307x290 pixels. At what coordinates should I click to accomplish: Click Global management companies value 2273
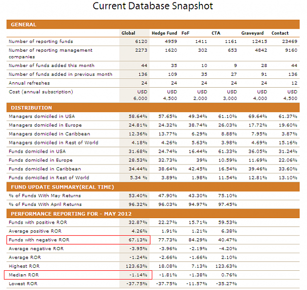pyautogui.click(x=141, y=50)
